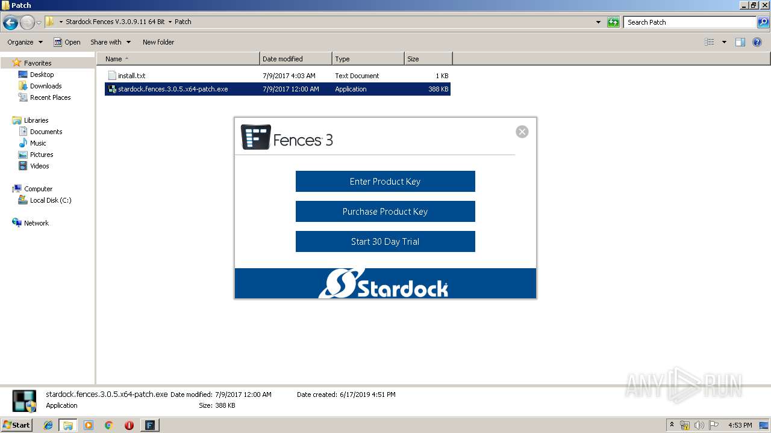The width and height of the screenshot is (771, 433).
Task: Click the Patch breadcrumb segment
Action: 183,22
